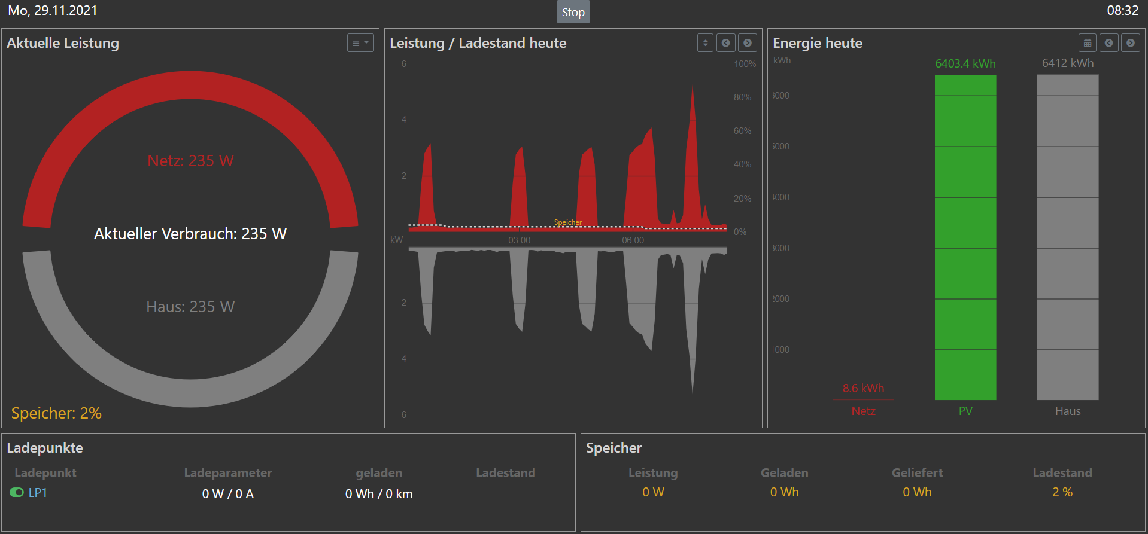Click the grey Haus arc in power gauge
1148x534 pixels.
[x=190, y=392]
